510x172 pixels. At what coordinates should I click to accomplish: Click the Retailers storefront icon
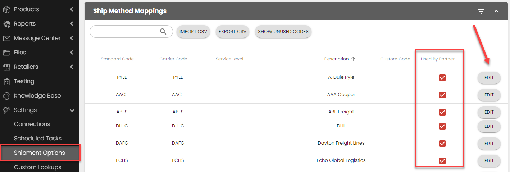tap(6, 67)
